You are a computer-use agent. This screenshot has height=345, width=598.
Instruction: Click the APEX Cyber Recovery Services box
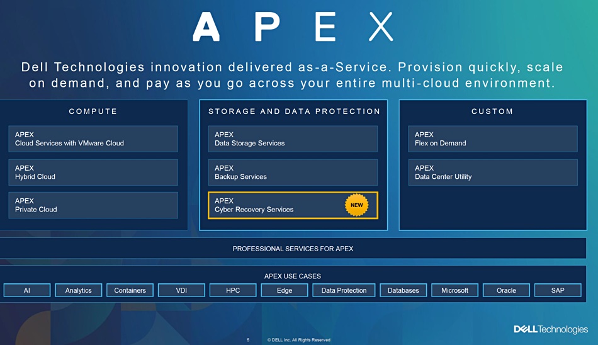293,205
